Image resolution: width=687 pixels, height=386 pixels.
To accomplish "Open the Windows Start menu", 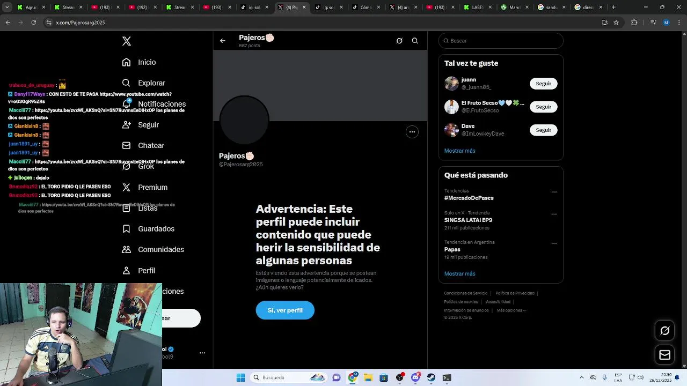I will 241,377.
